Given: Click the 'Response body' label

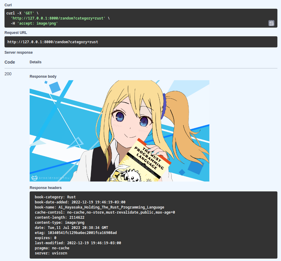Looking at the screenshot, I should pos(43,76).
